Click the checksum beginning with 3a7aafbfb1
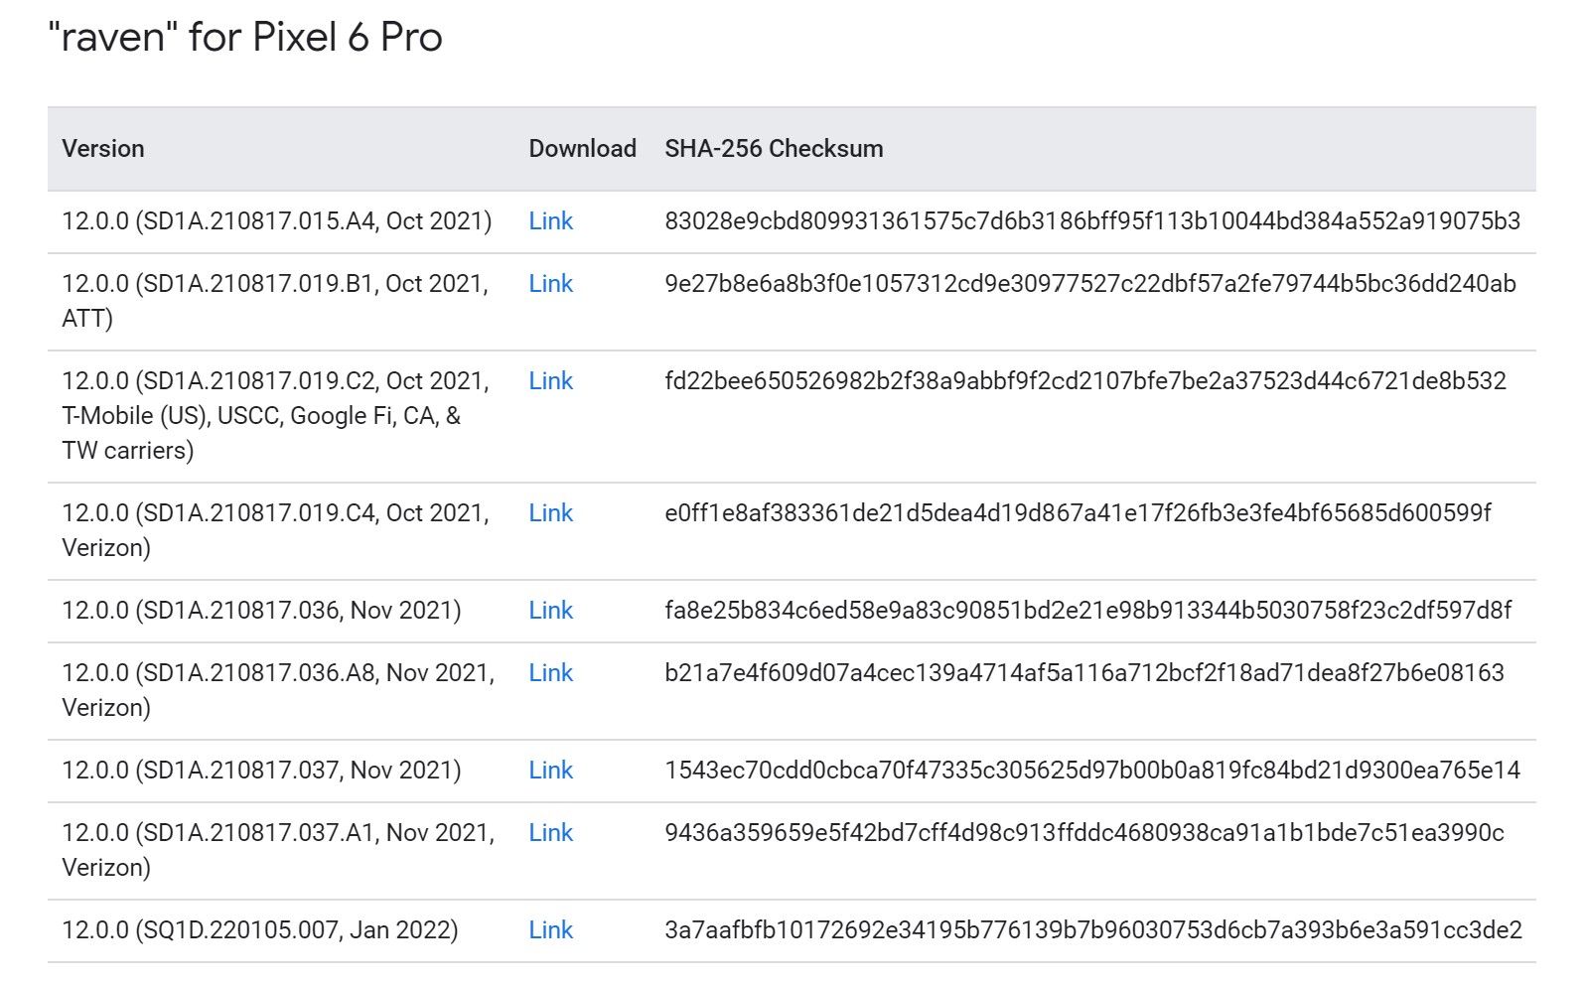 (1092, 930)
